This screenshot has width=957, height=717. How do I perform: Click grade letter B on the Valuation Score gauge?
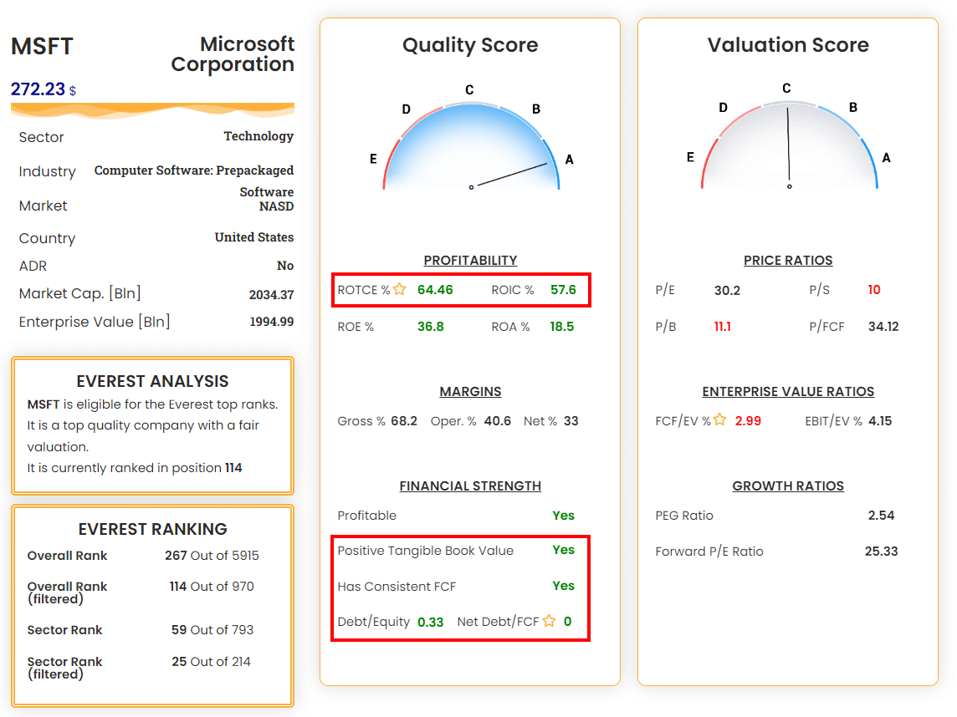coord(853,107)
